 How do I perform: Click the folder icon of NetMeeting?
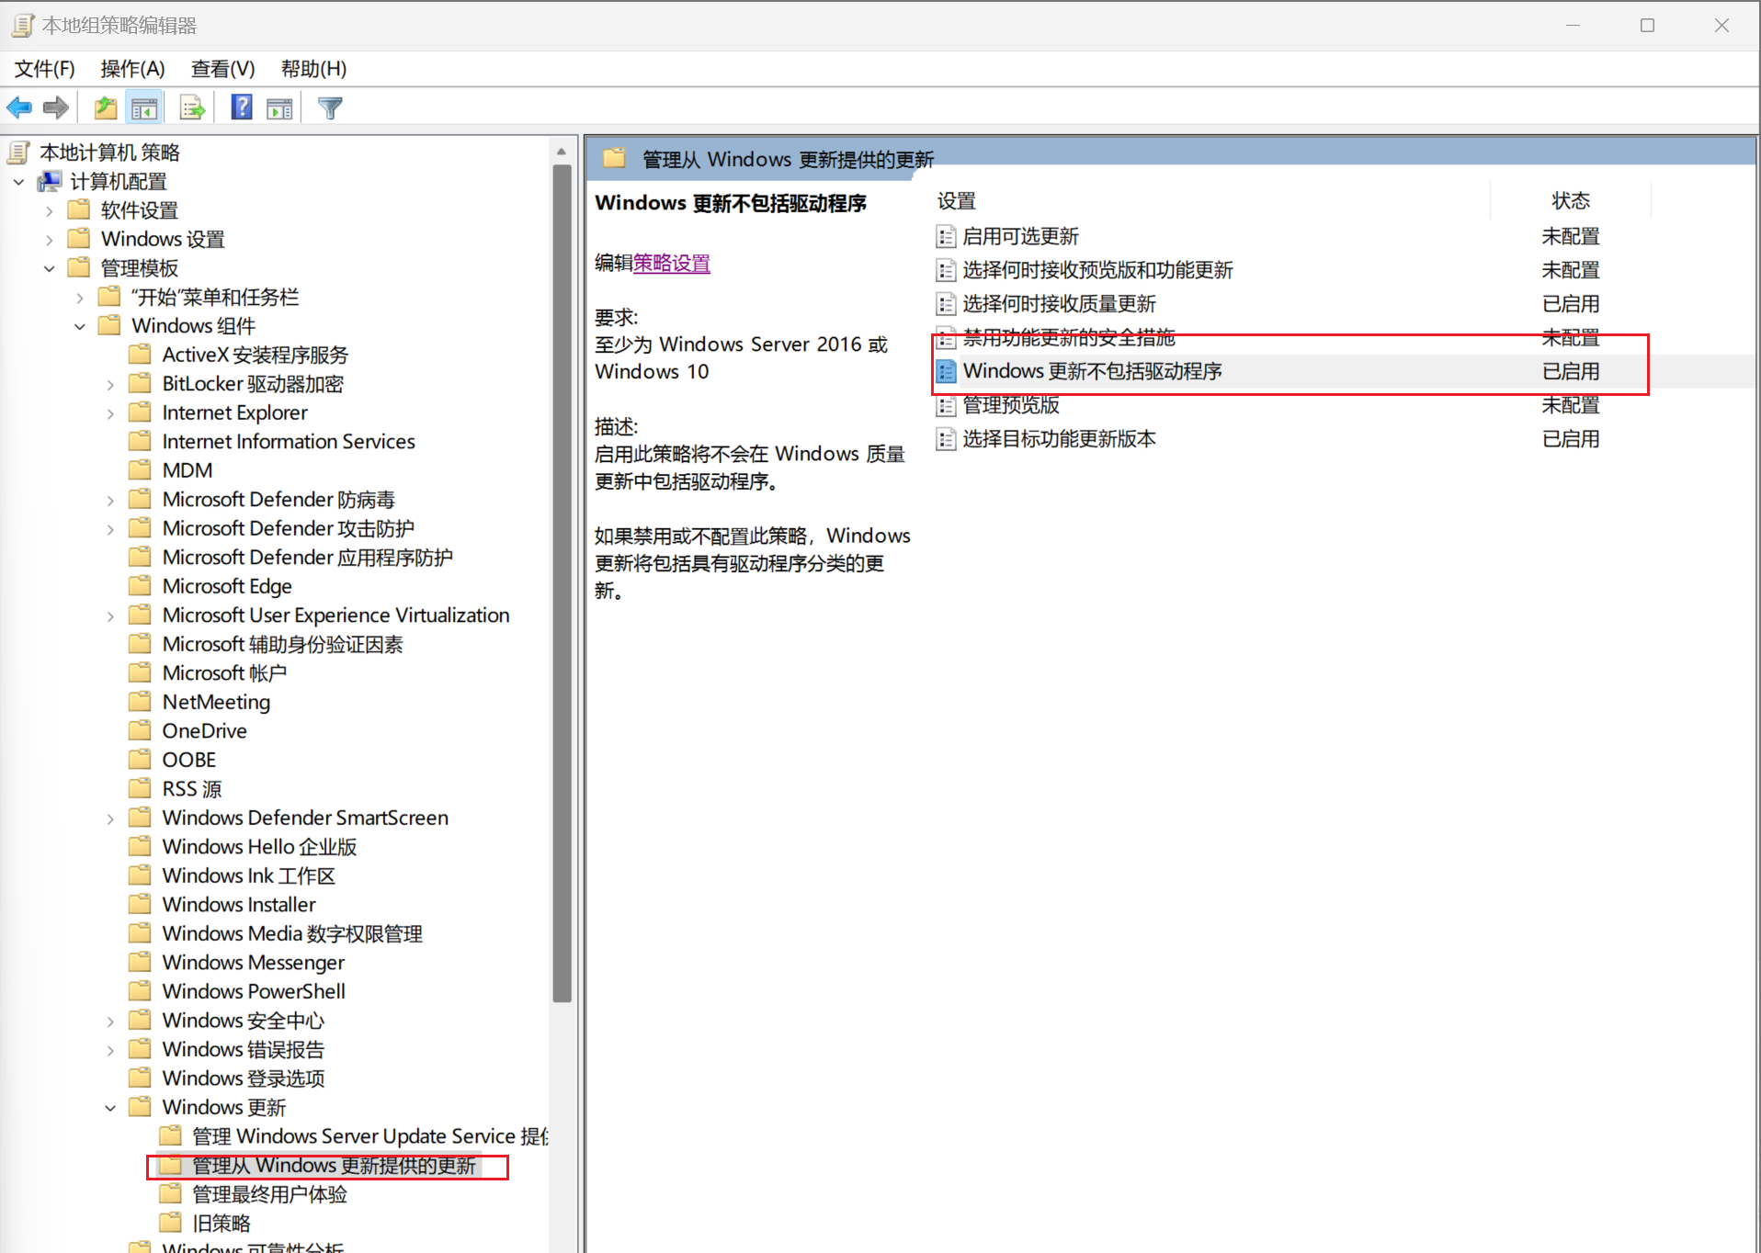point(140,702)
